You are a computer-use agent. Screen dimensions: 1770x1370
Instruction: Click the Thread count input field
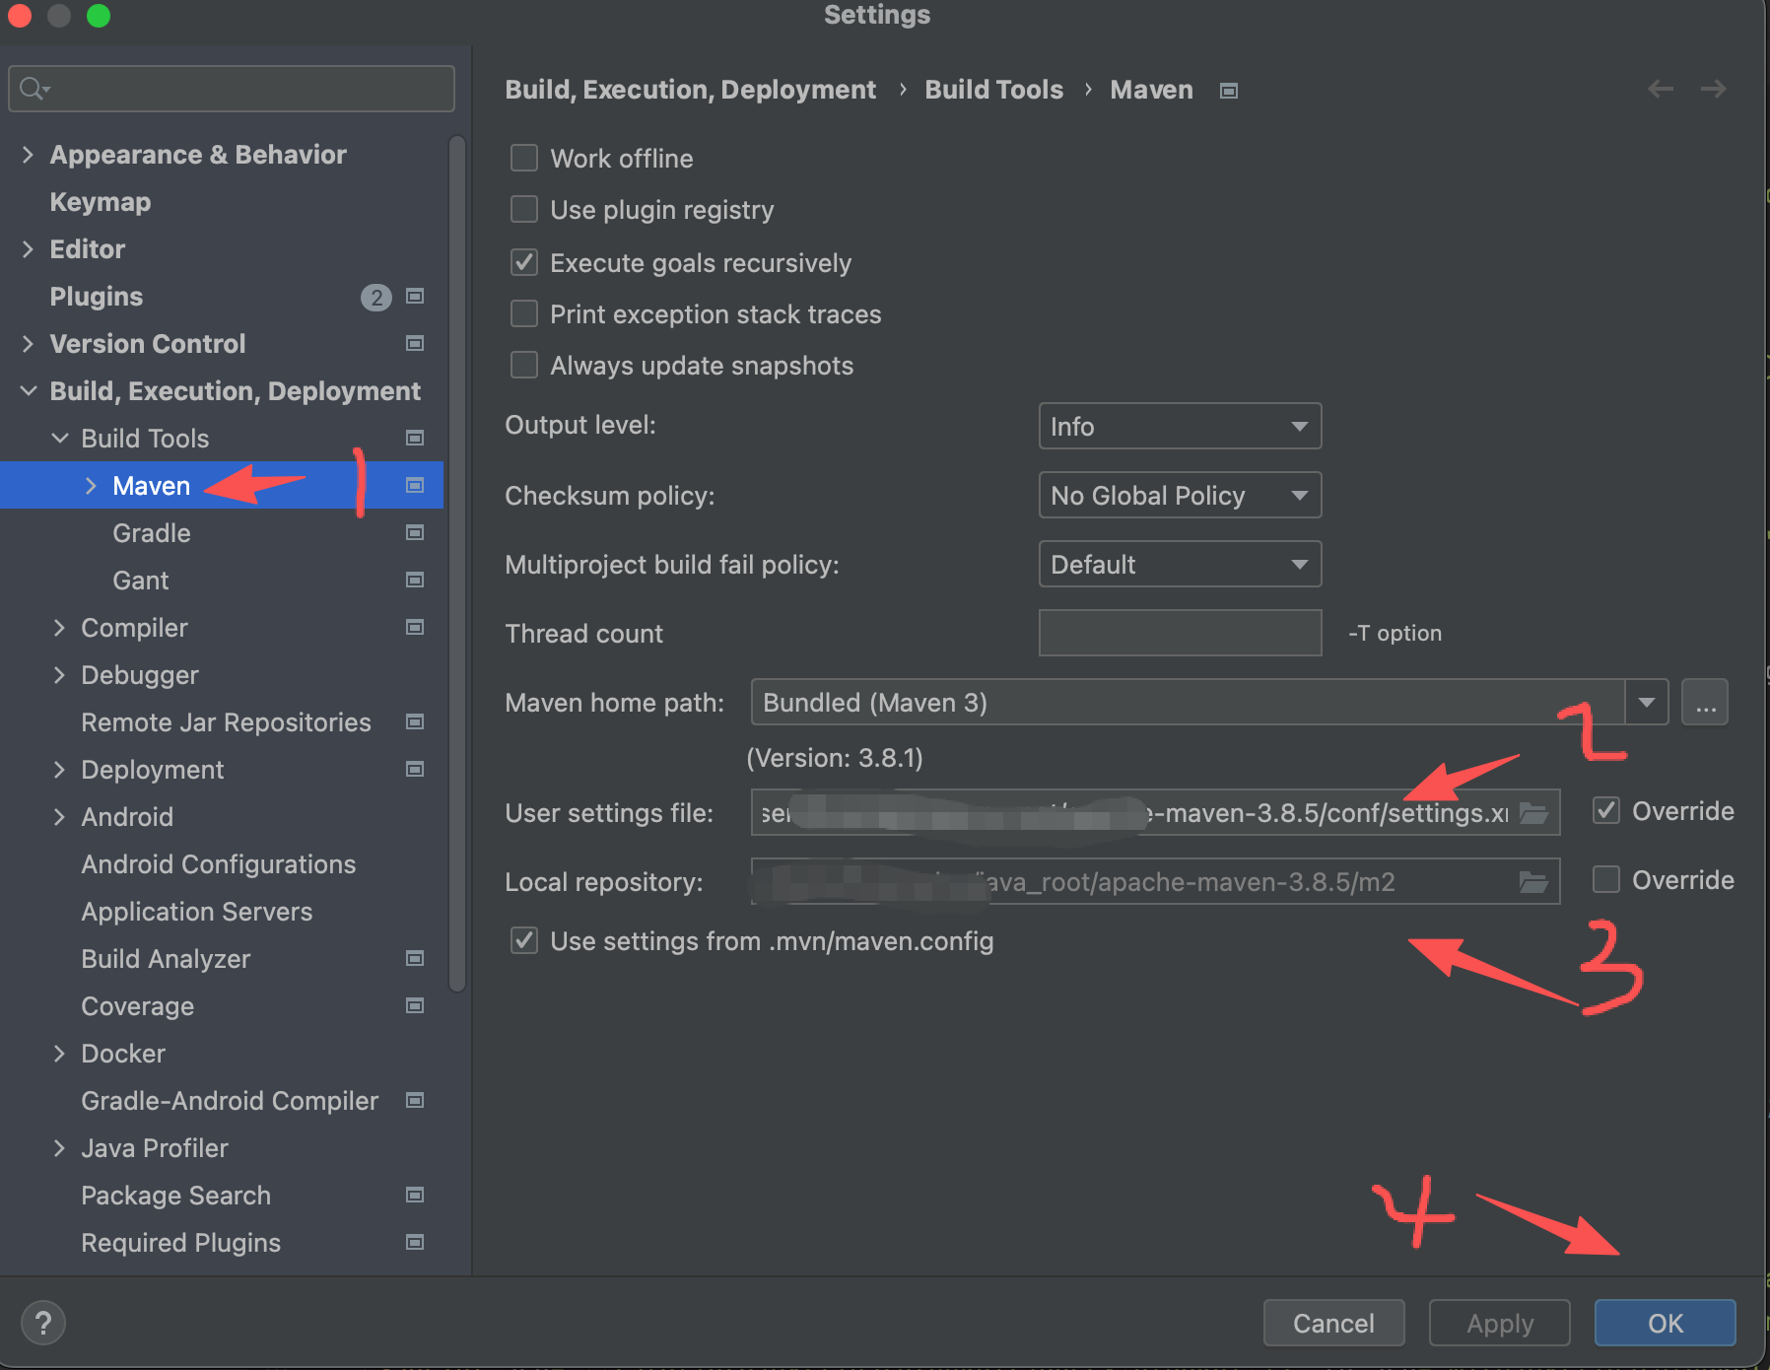coord(1180,633)
